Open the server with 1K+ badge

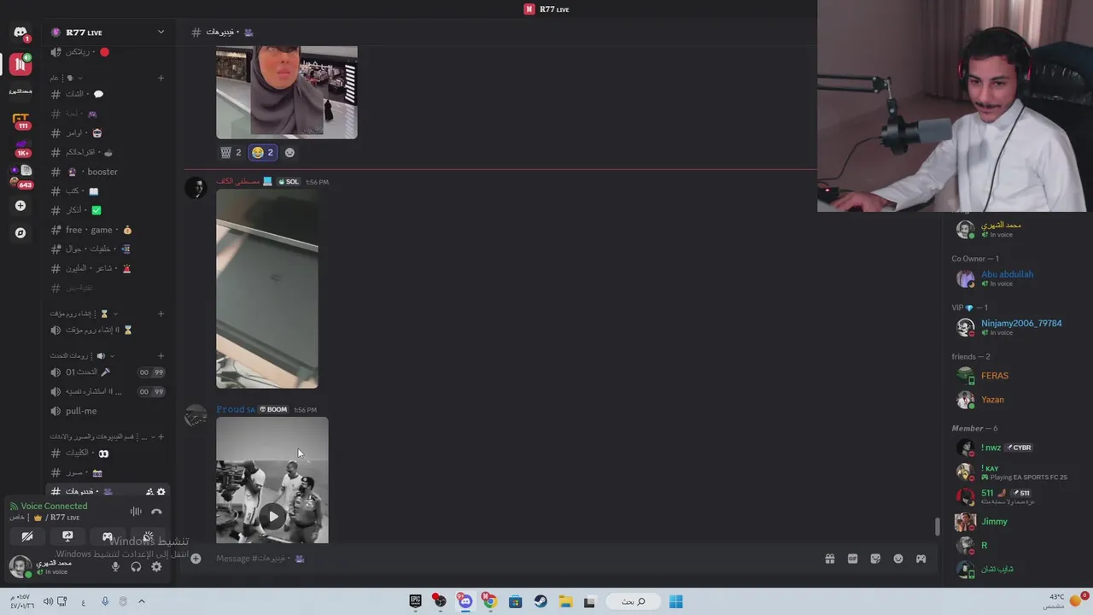click(x=20, y=149)
